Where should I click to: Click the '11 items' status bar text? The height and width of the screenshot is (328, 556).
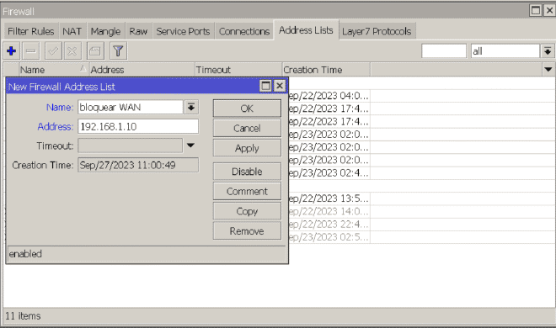click(x=23, y=315)
